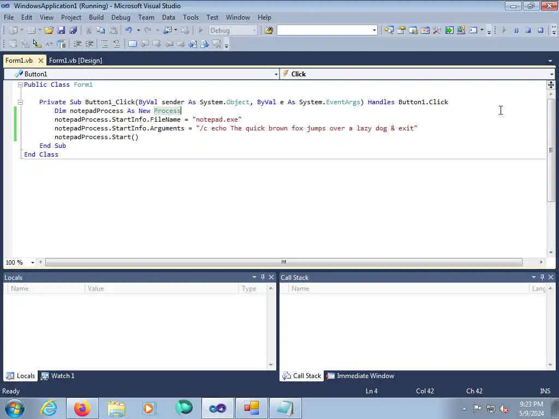Switch to the Immediate Window tab
Screen dimensions: 559x419
[360, 376]
